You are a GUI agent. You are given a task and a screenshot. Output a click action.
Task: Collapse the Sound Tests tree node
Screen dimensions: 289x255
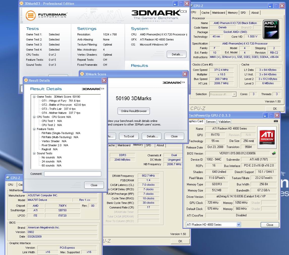34,153
